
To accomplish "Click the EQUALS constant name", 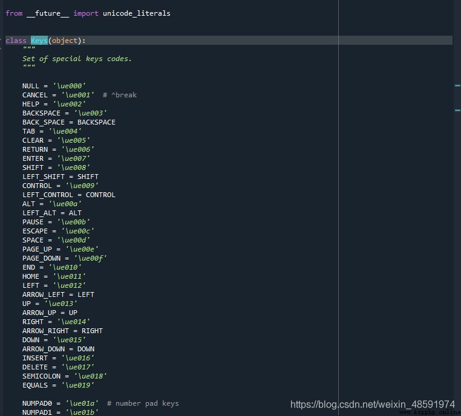I will pos(35,385).
